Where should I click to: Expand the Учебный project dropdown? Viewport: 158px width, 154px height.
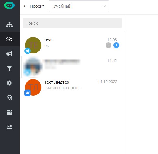(79, 6)
